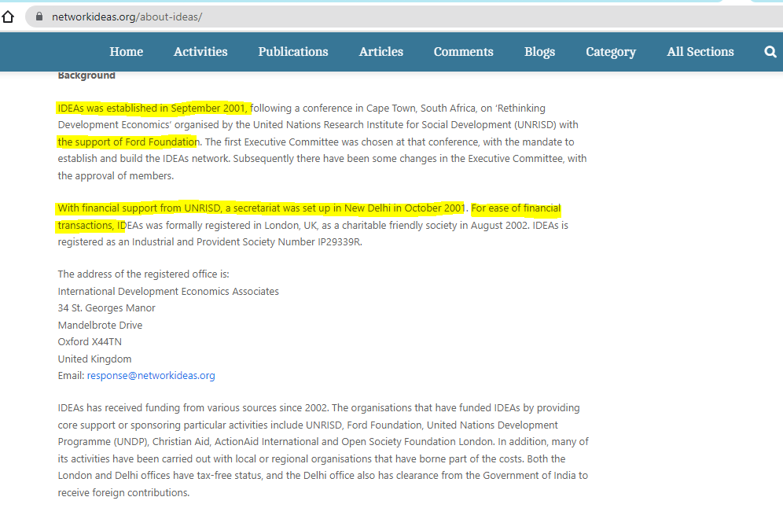The image size is (783, 519).
Task: Click 'The address of the registered office is:' line
Action: coord(143,274)
